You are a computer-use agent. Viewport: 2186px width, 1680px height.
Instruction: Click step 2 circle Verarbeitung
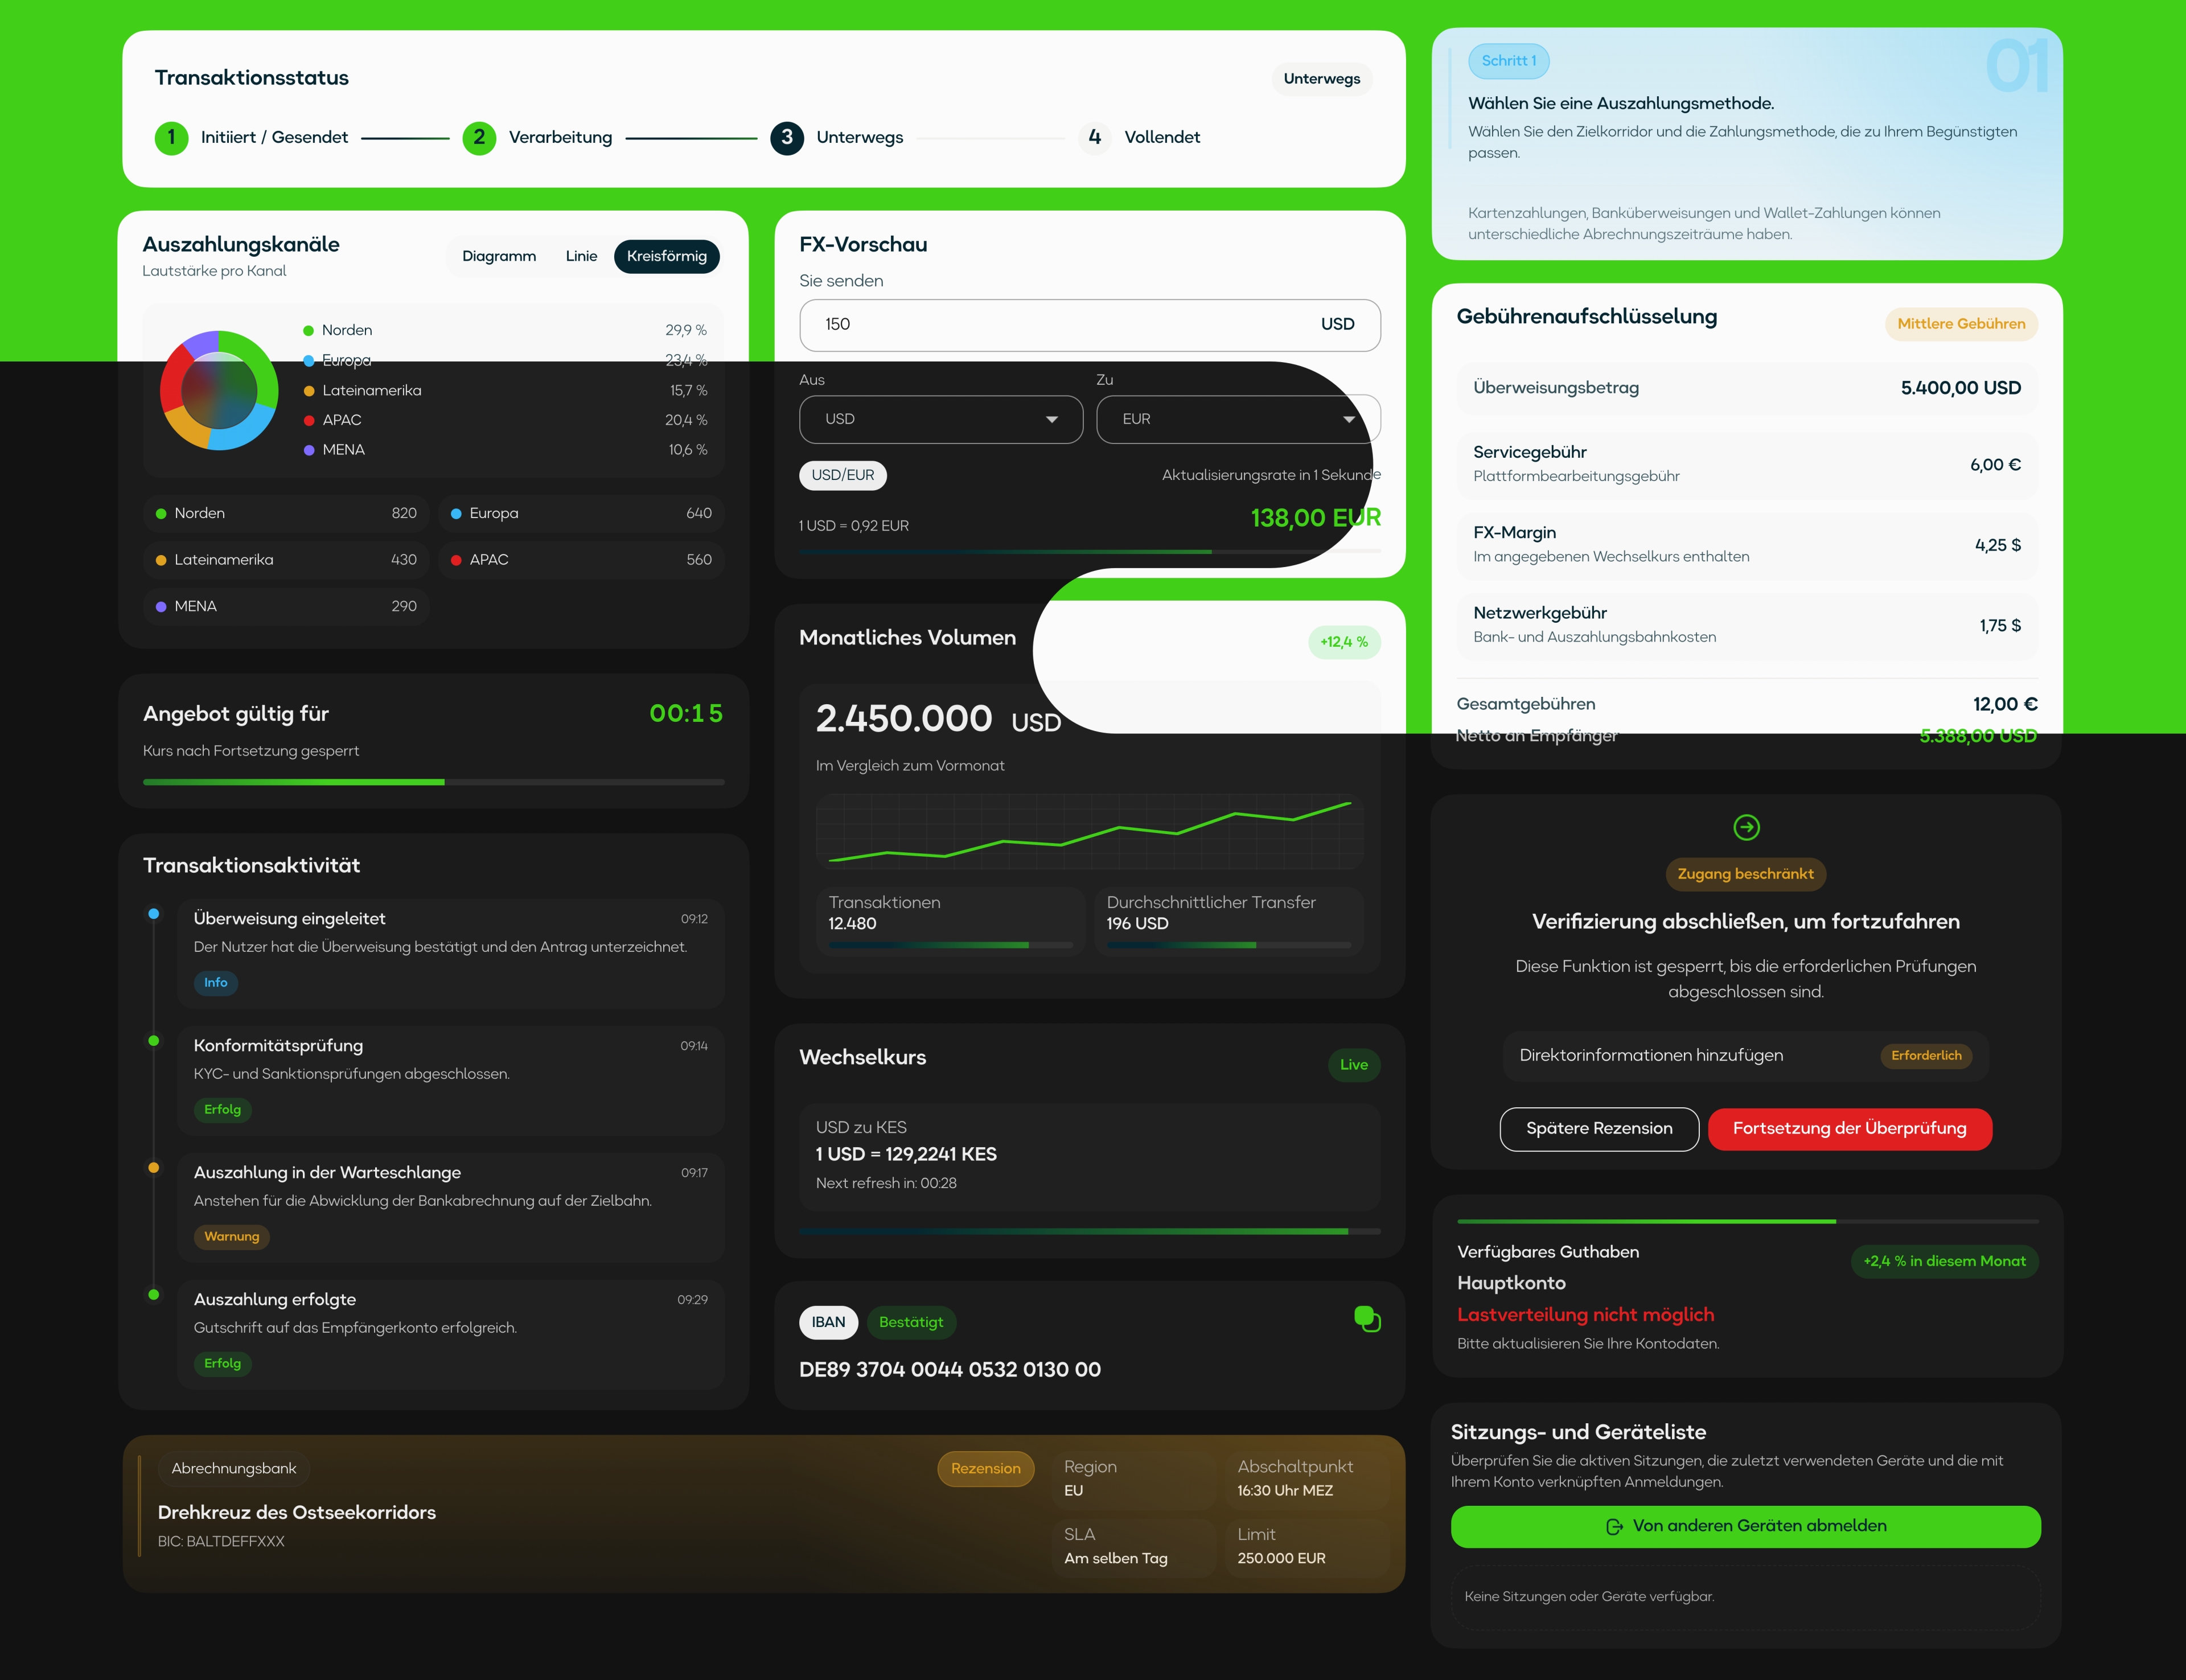[x=479, y=137]
